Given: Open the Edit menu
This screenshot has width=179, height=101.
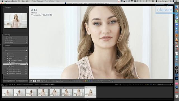Looking at the screenshot, I should click(x=23, y=1).
